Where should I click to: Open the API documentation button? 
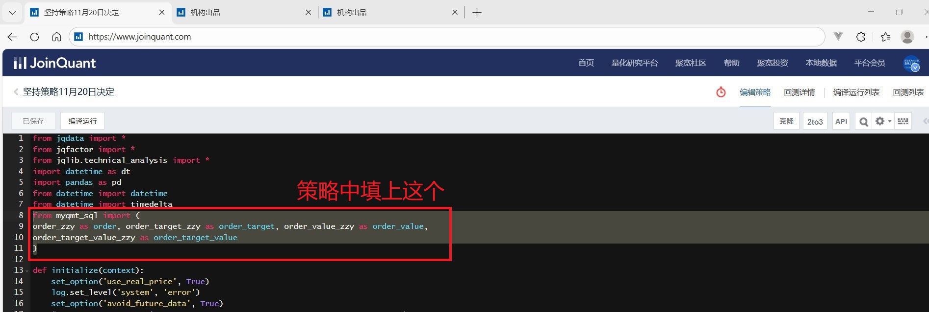pyautogui.click(x=841, y=121)
